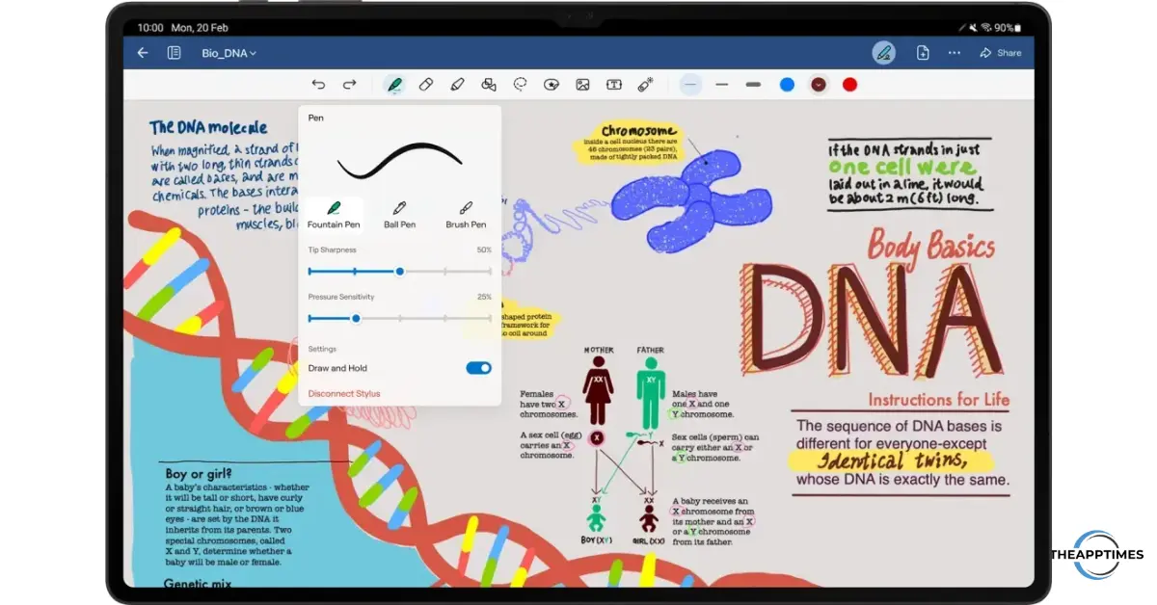
Task: Enable the Draw and Hold setting
Action: (477, 367)
